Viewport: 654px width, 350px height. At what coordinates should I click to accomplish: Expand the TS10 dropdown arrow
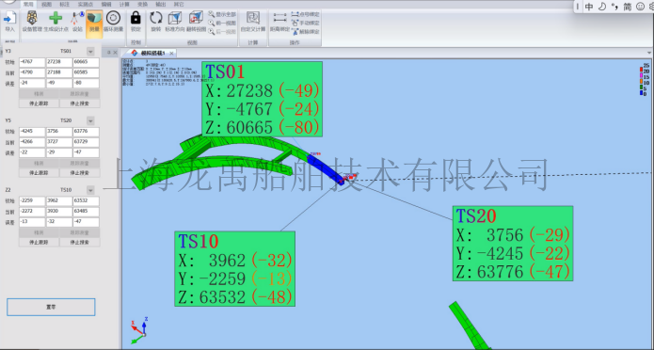click(90, 190)
